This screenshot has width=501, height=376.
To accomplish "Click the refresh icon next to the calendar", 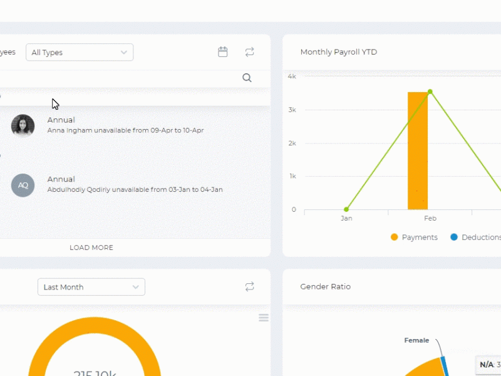I will click(x=249, y=52).
